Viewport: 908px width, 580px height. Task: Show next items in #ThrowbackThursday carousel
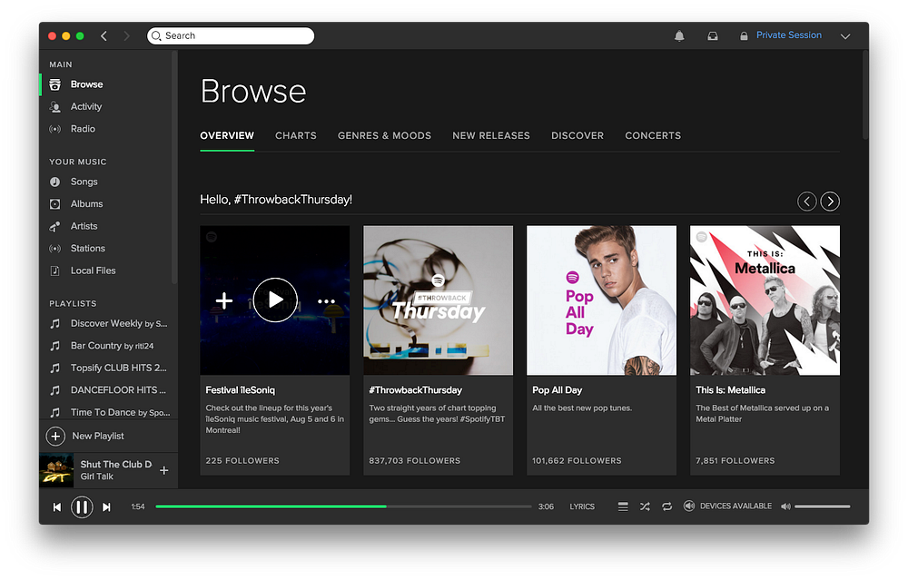(830, 202)
